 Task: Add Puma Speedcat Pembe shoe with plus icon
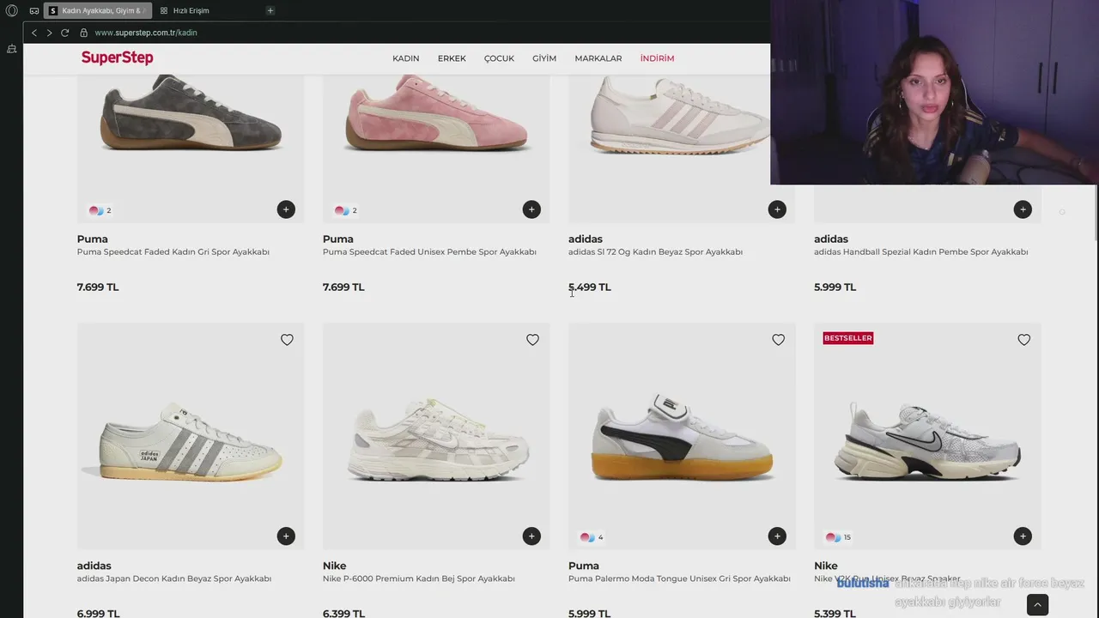click(531, 209)
